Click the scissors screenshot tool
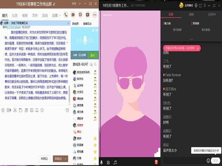222x166 pixels. [15, 110]
